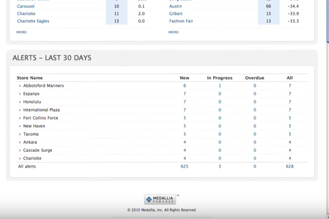Click the left-hand (MORE) link under Charlotte Eagles
Viewport: 329px width, 219px height.
pyautogui.click(x=21, y=32)
